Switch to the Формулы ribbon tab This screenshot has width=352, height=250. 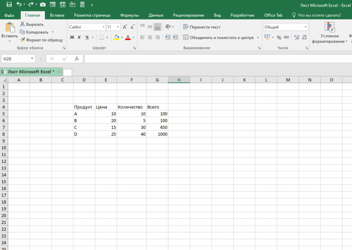(x=129, y=15)
